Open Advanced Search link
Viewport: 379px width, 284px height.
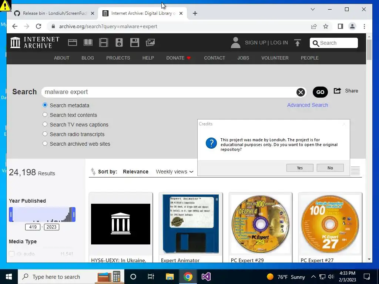click(x=308, y=105)
